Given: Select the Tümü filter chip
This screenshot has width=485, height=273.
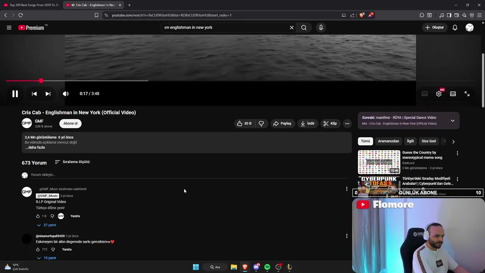Looking at the screenshot, I should (365, 141).
